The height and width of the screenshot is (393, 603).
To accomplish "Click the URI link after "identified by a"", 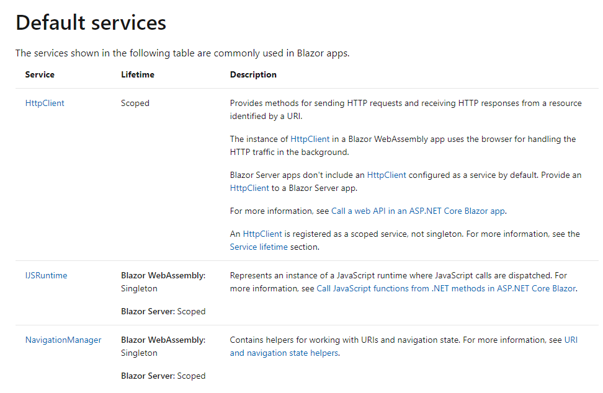I will click(x=294, y=116).
